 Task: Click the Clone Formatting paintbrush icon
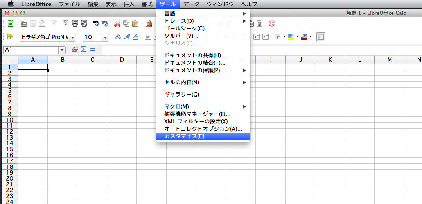pyautogui.click(x=149, y=24)
